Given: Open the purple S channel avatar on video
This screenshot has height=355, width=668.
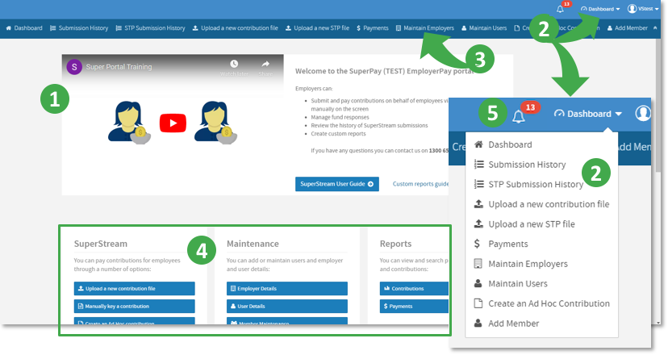Looking at the screenshot, I should (74, 67).
